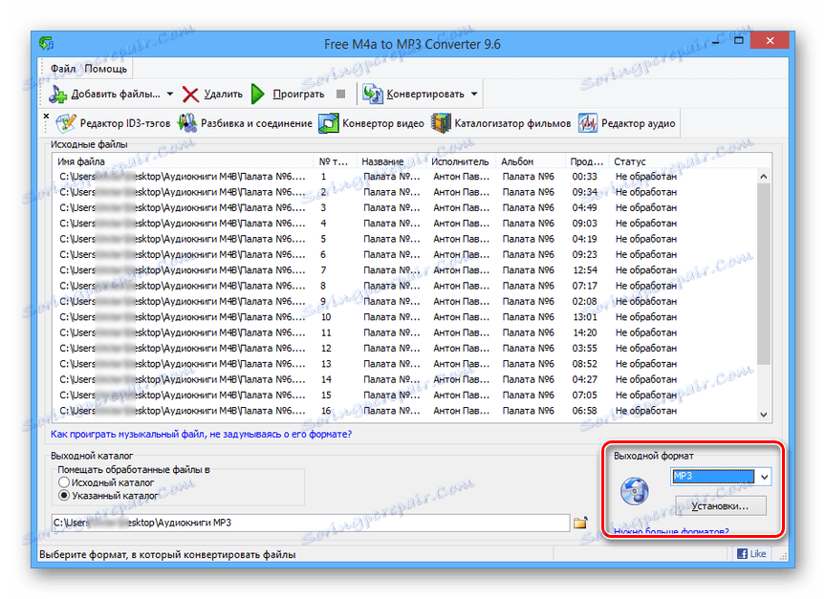Select the file row with duration 07:05
This screenshot has width=826, height=599.
[405, 396]
